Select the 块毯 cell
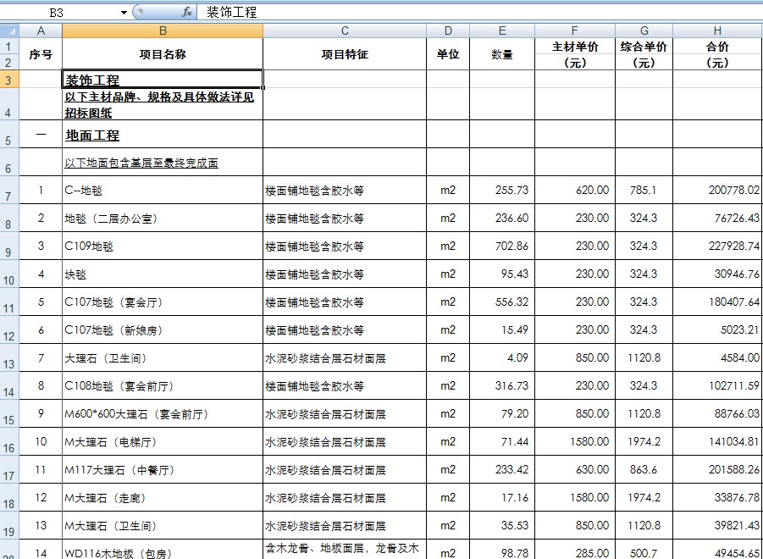Image resolution: width=763 pixels, height=559 pixels. tap(163, 274)
